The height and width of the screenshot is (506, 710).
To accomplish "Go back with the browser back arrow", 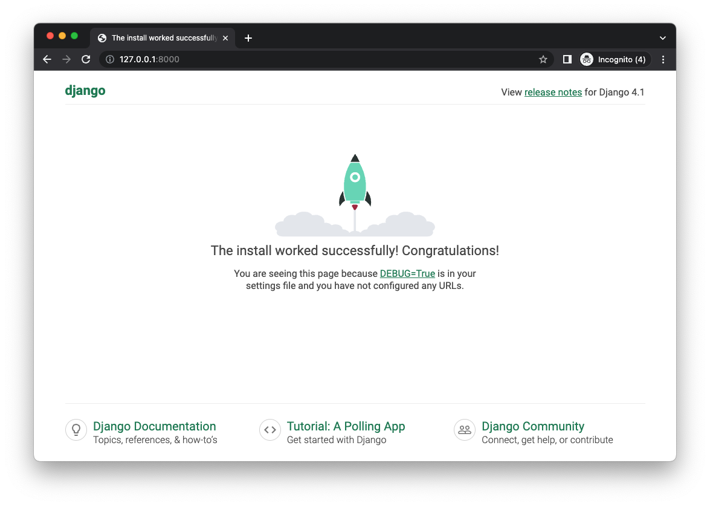I will click(x=47, y=59).
